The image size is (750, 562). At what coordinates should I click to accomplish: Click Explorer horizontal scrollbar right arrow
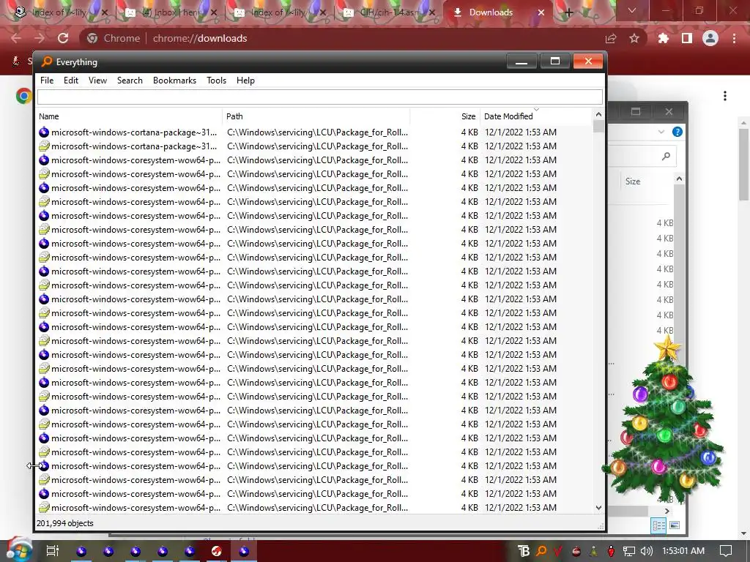(667, 512)
